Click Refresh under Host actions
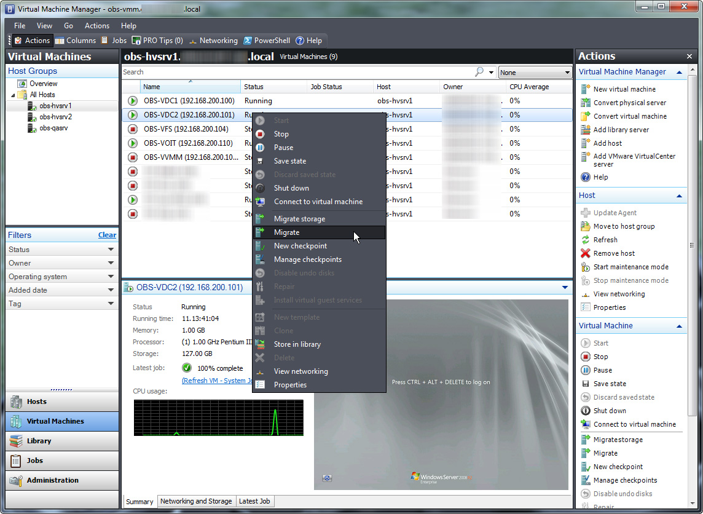 [x=607, y=240]
